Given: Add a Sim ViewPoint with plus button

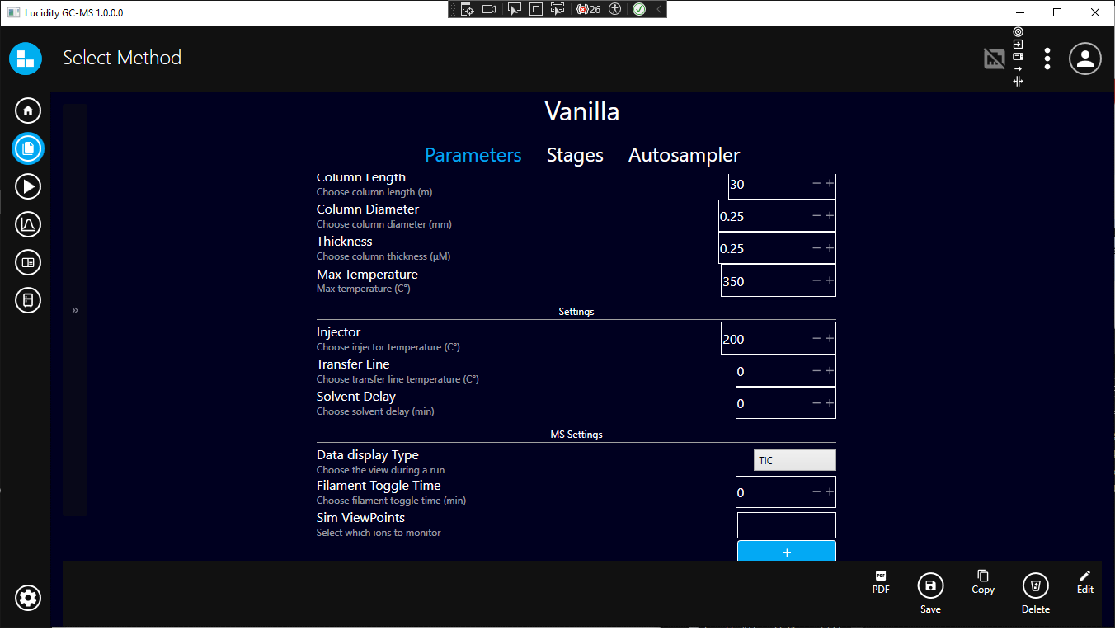Looking at the screenshot, I should pos(786,552).
